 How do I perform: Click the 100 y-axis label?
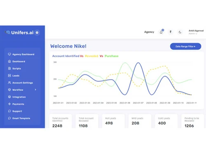[x=55, y=96]
